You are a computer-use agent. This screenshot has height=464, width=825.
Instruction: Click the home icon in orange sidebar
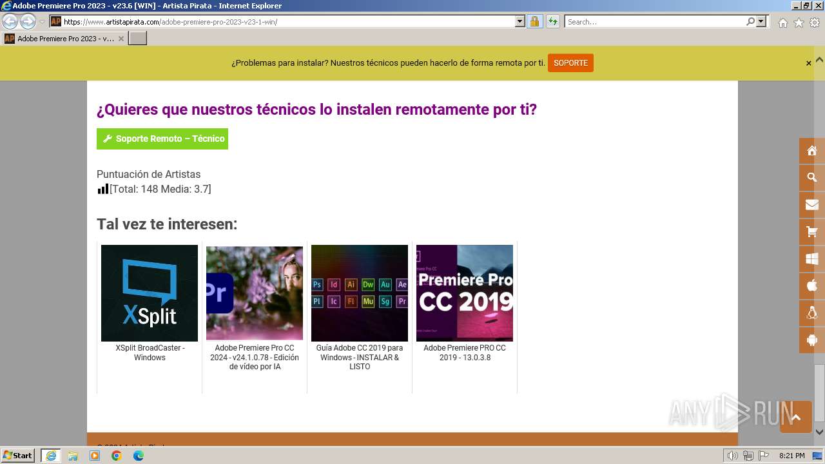click(812, 151)
